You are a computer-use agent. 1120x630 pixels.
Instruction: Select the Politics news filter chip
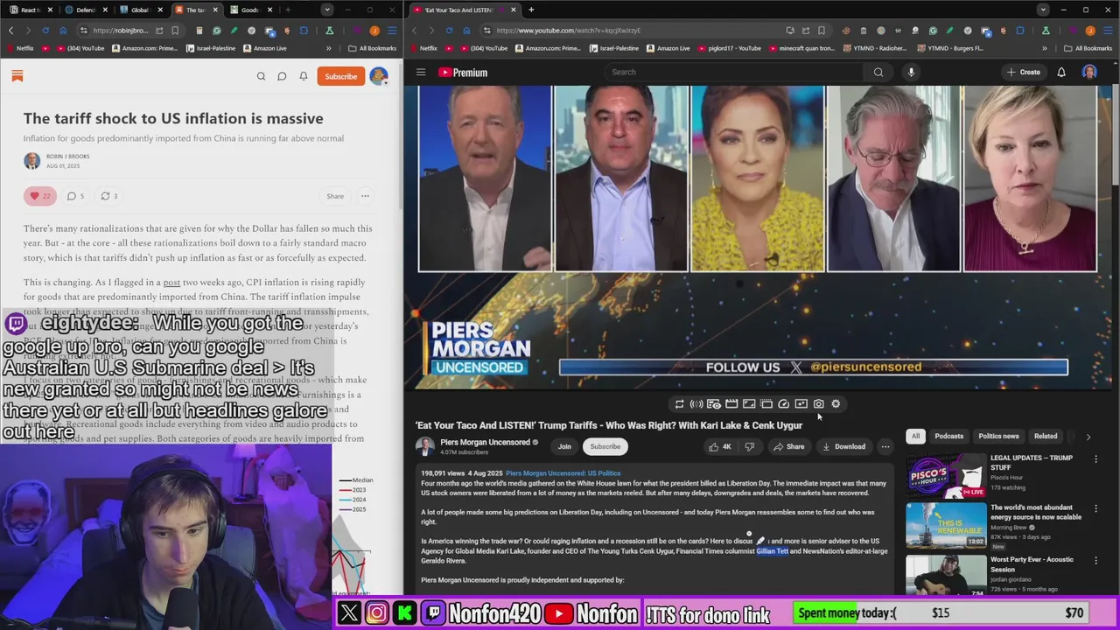(x=998, y=437)
